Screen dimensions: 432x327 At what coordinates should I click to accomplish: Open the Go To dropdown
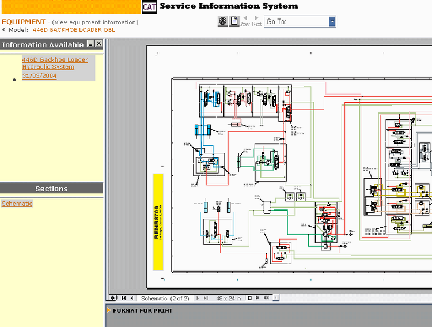click(x=332, y=21)
